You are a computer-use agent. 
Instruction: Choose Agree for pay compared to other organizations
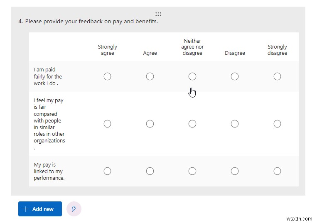pyautogui.click(x=150, y=124)
